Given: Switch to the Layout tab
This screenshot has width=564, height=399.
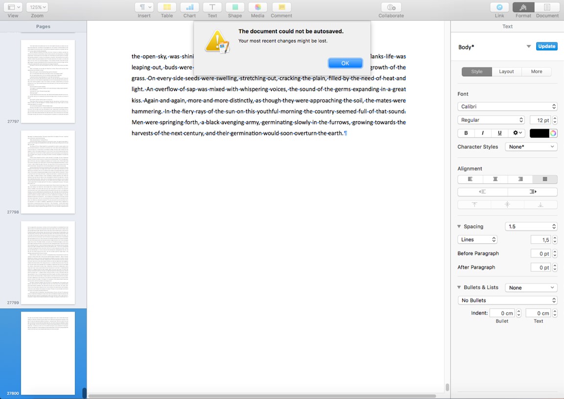Looking at the screenshot, I should click(x=506, y=71).
